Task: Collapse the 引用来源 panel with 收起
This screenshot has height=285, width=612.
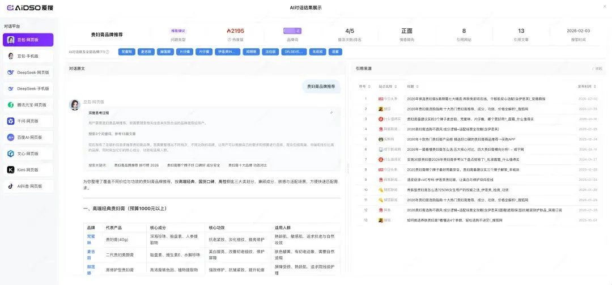Action: point(596,68)
